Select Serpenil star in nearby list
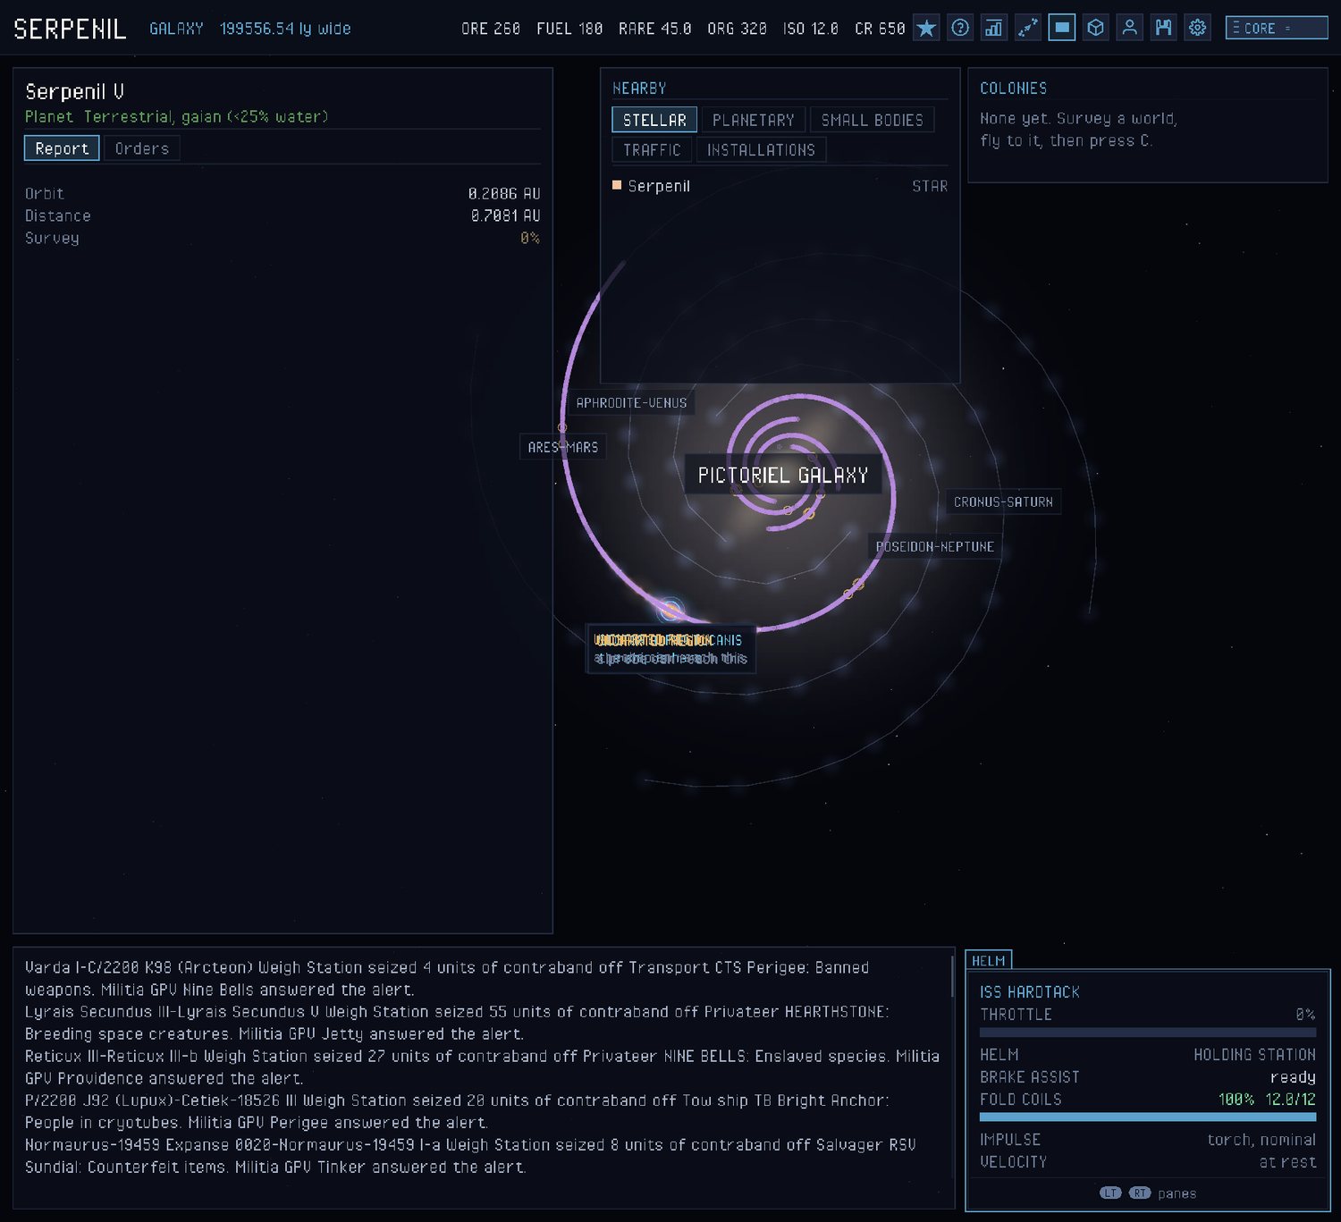This screenshot has height=1222, width=1341. point(780,186)
